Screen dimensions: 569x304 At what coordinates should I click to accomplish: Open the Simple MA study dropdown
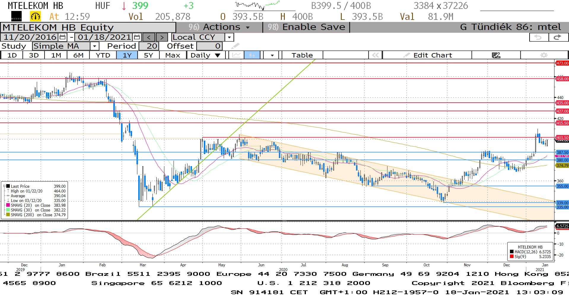95,46
